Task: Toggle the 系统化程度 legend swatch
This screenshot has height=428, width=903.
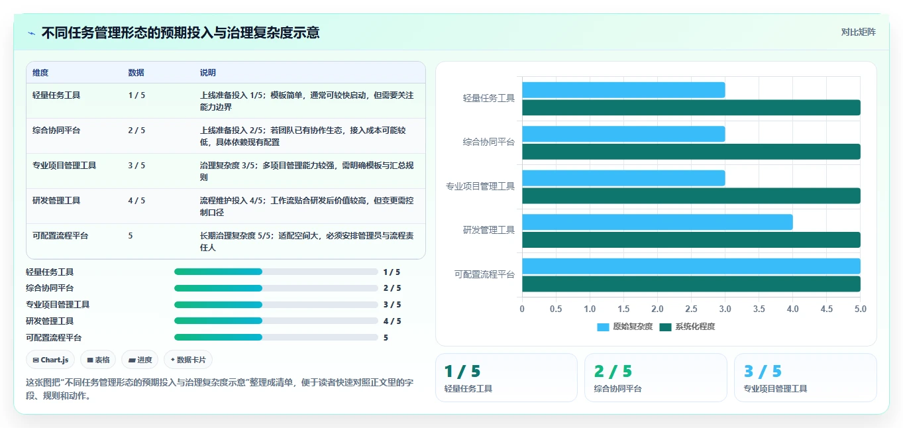Action: pos(665,327)
